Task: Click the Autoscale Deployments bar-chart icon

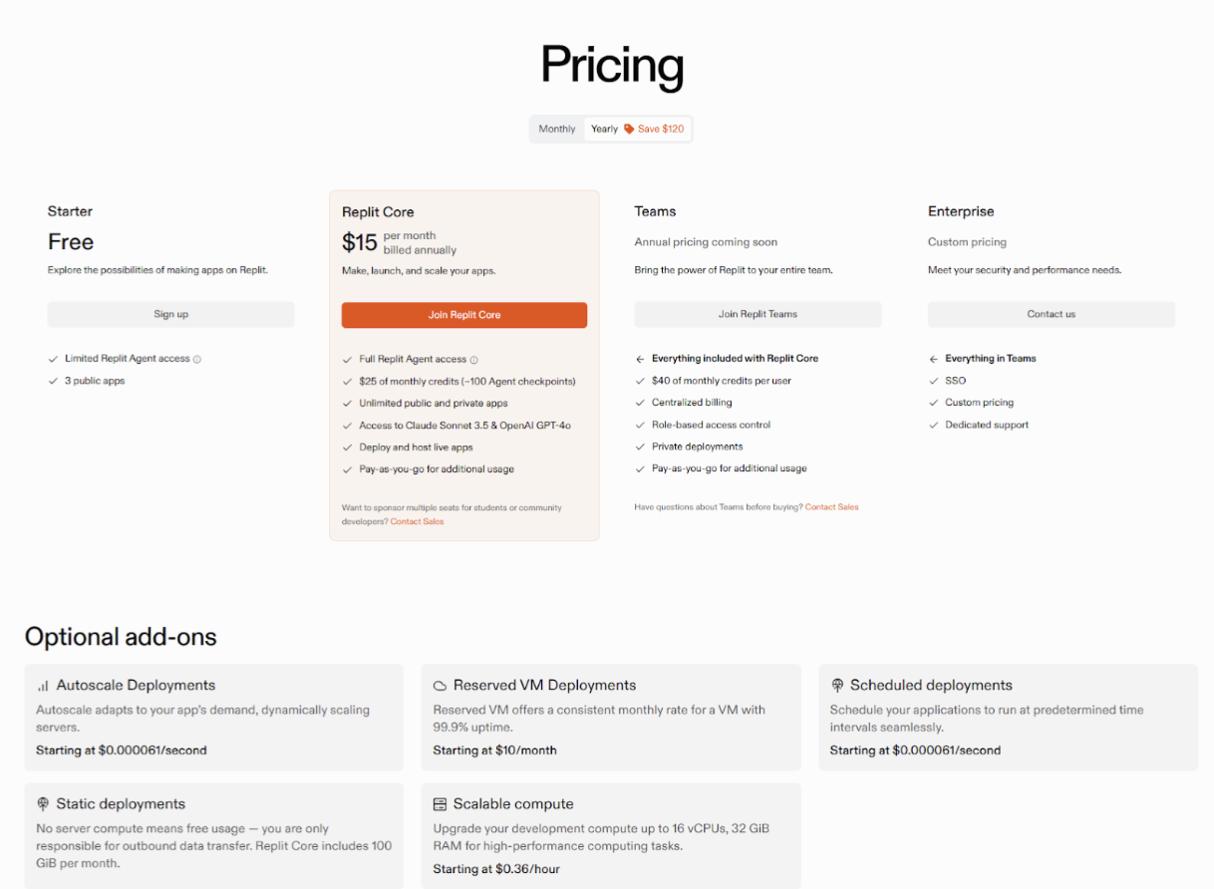Action: tap(43, 686)
